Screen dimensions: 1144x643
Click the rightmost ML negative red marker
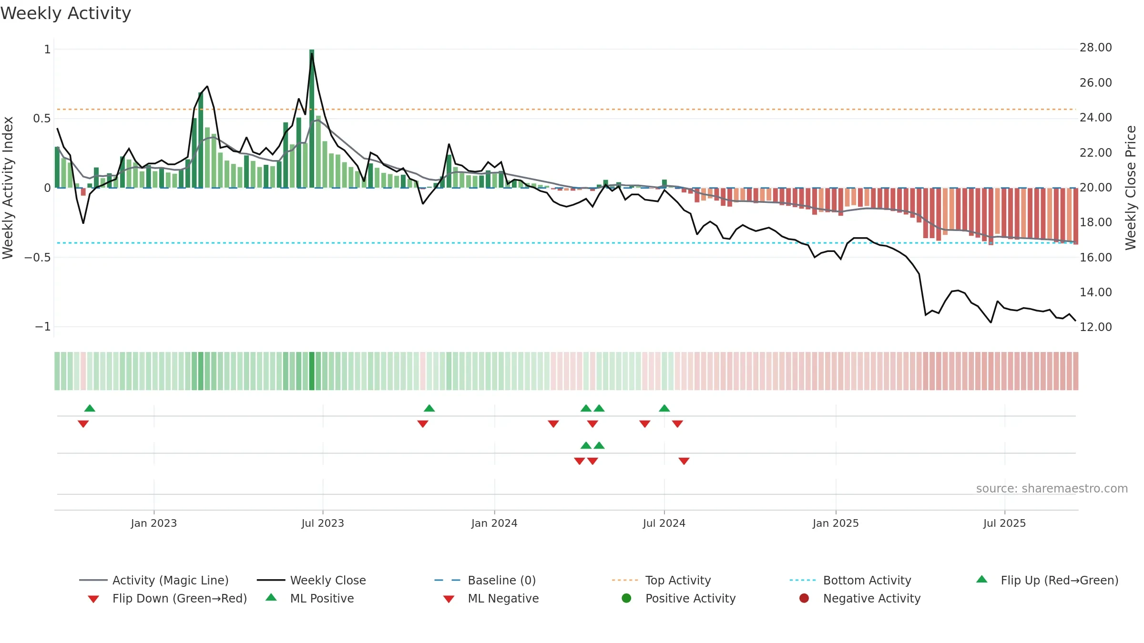coord(684,461)
